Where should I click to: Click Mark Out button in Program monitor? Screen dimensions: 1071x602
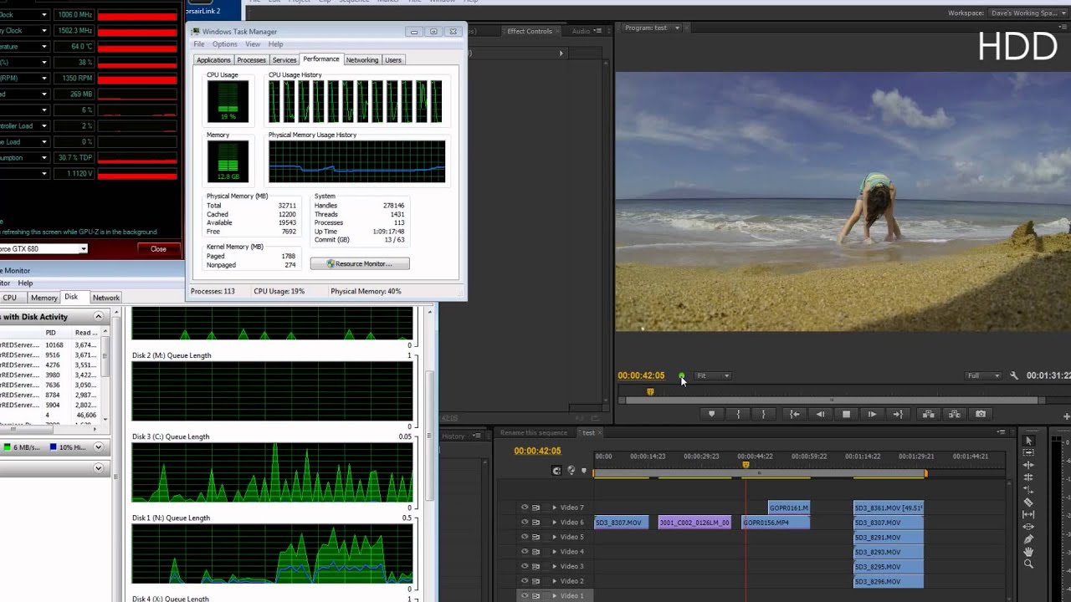[763, 414]
